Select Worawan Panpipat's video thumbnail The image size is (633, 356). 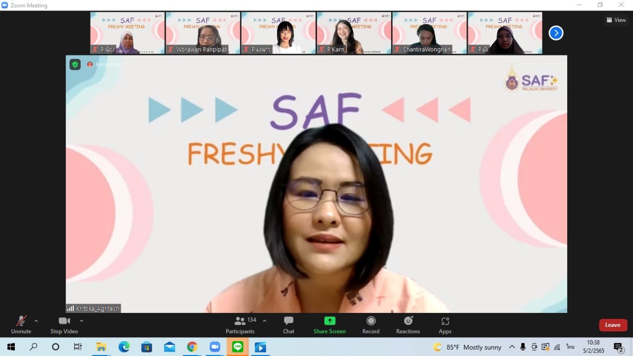click(x=203, y=33)
